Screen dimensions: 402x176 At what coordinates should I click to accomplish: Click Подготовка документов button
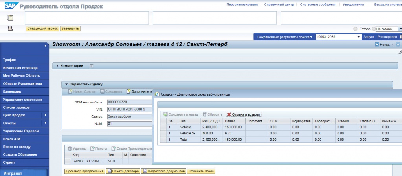pos(163,171)
